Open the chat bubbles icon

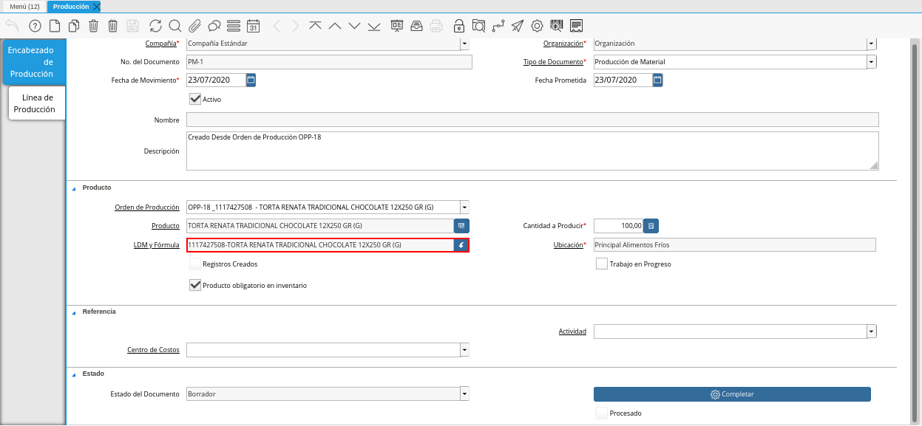(214, 26)
